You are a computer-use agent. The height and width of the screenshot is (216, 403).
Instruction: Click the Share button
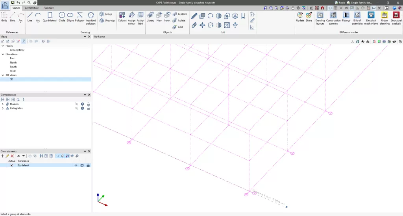(309, 17)
